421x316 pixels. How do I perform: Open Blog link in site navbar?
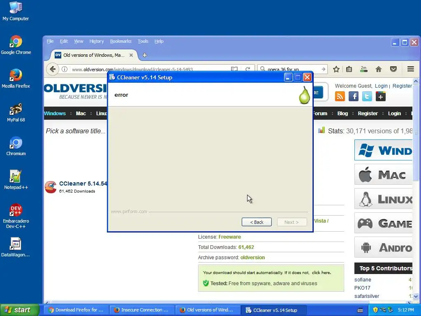[342, 114]
